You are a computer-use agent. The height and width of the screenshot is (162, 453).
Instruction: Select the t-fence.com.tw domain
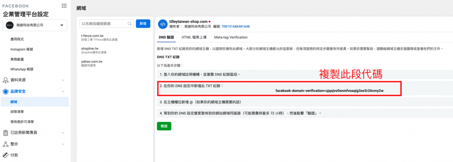[x=92, y=36]
